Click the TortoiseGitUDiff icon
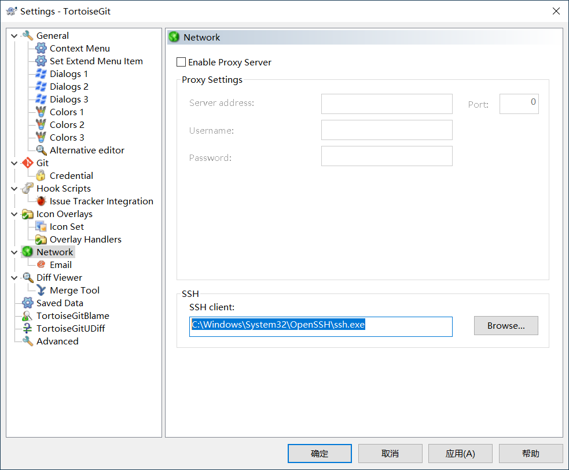Image resolution: width=569 pixels, height=470 pixels. click(x=28, y=328)
